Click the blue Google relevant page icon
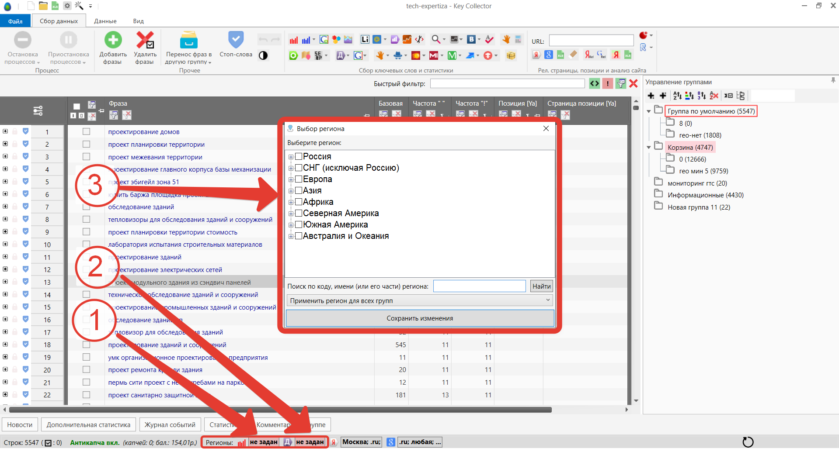 coord(549,55)
